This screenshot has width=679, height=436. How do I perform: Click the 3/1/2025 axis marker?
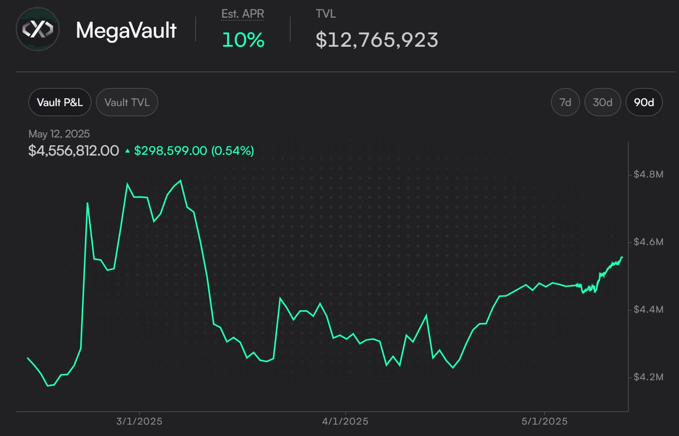point(139,421)
